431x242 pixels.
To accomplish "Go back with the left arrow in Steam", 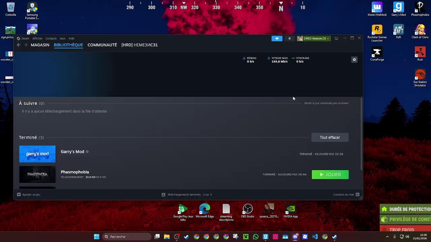I will [x=19, y=45].
